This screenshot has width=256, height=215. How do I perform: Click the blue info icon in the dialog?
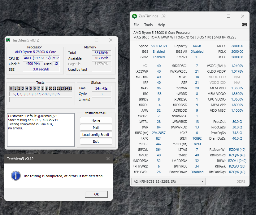click(15, 176)
